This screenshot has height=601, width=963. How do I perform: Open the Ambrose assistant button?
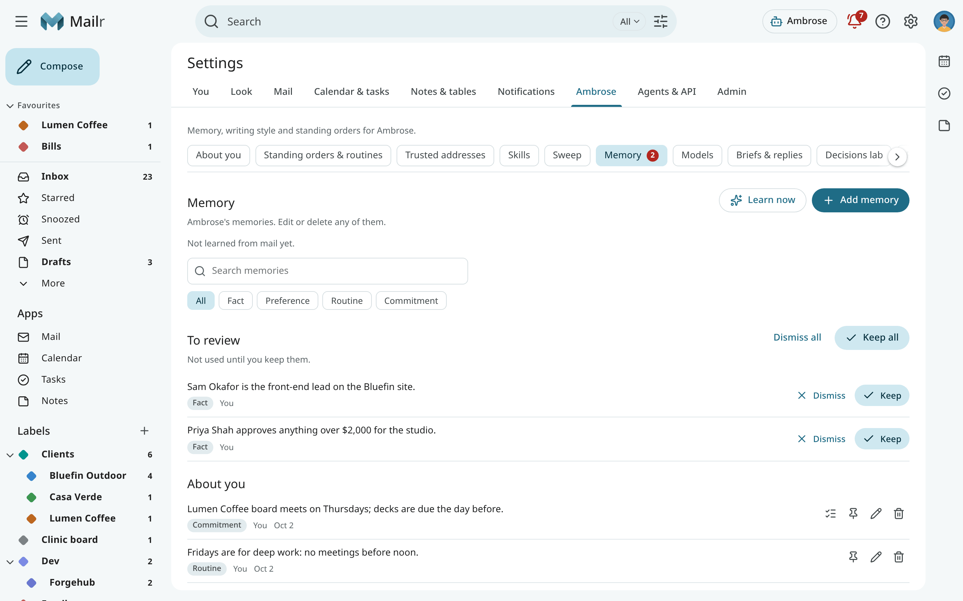point(799,21)
